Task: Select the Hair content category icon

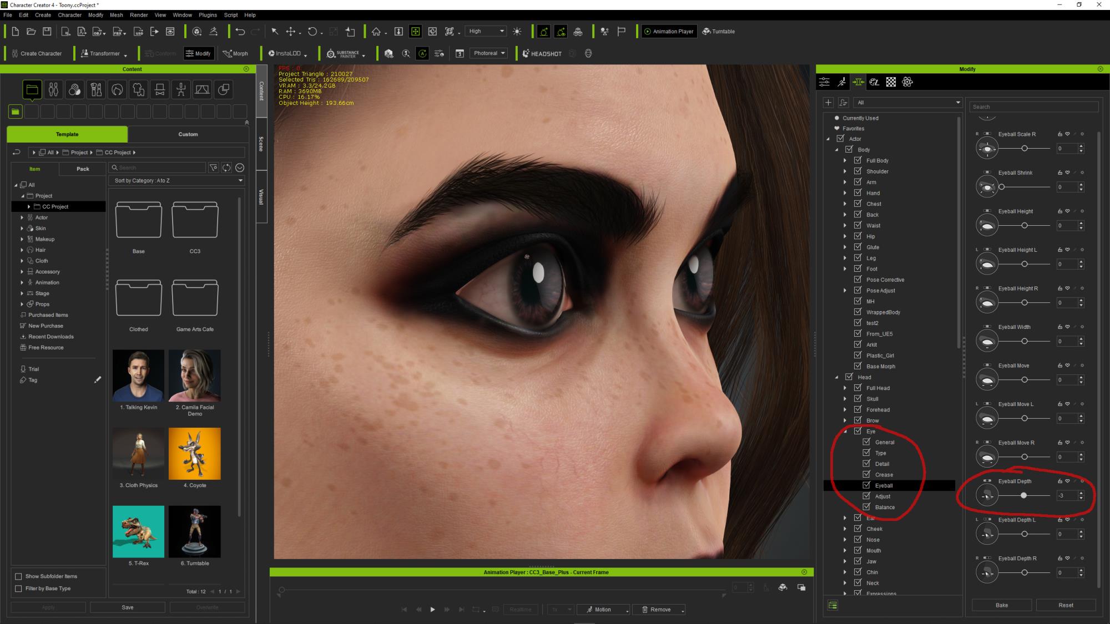Action: (117, 89)
